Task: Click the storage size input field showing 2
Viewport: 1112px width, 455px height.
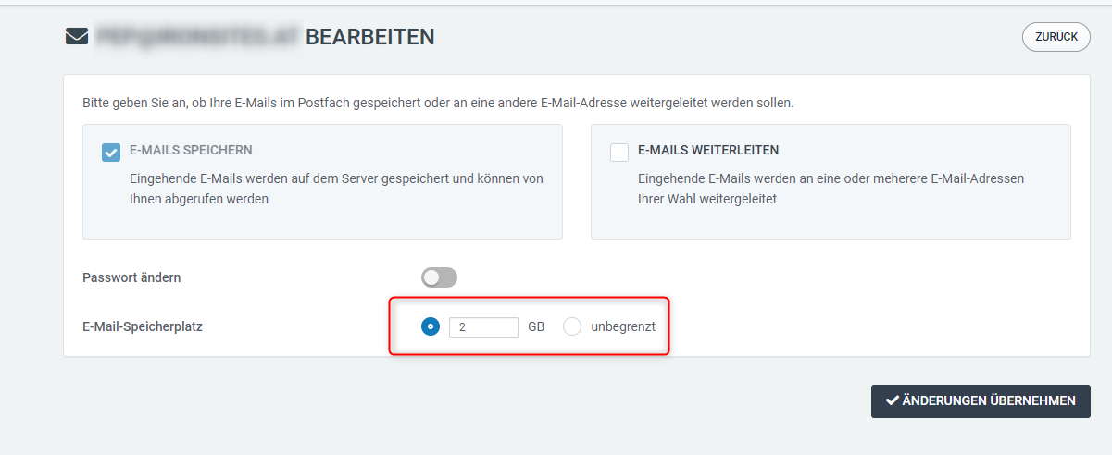Action: click(x=483, y=326)
